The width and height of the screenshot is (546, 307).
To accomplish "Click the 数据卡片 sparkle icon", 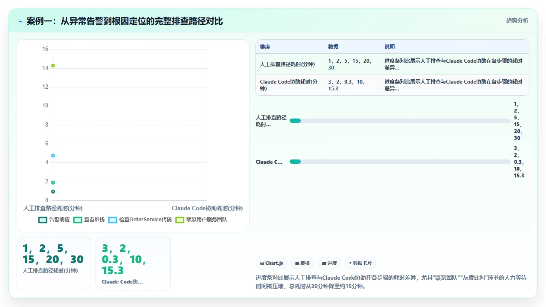I will pyautogui.click(x=350, y=263).
